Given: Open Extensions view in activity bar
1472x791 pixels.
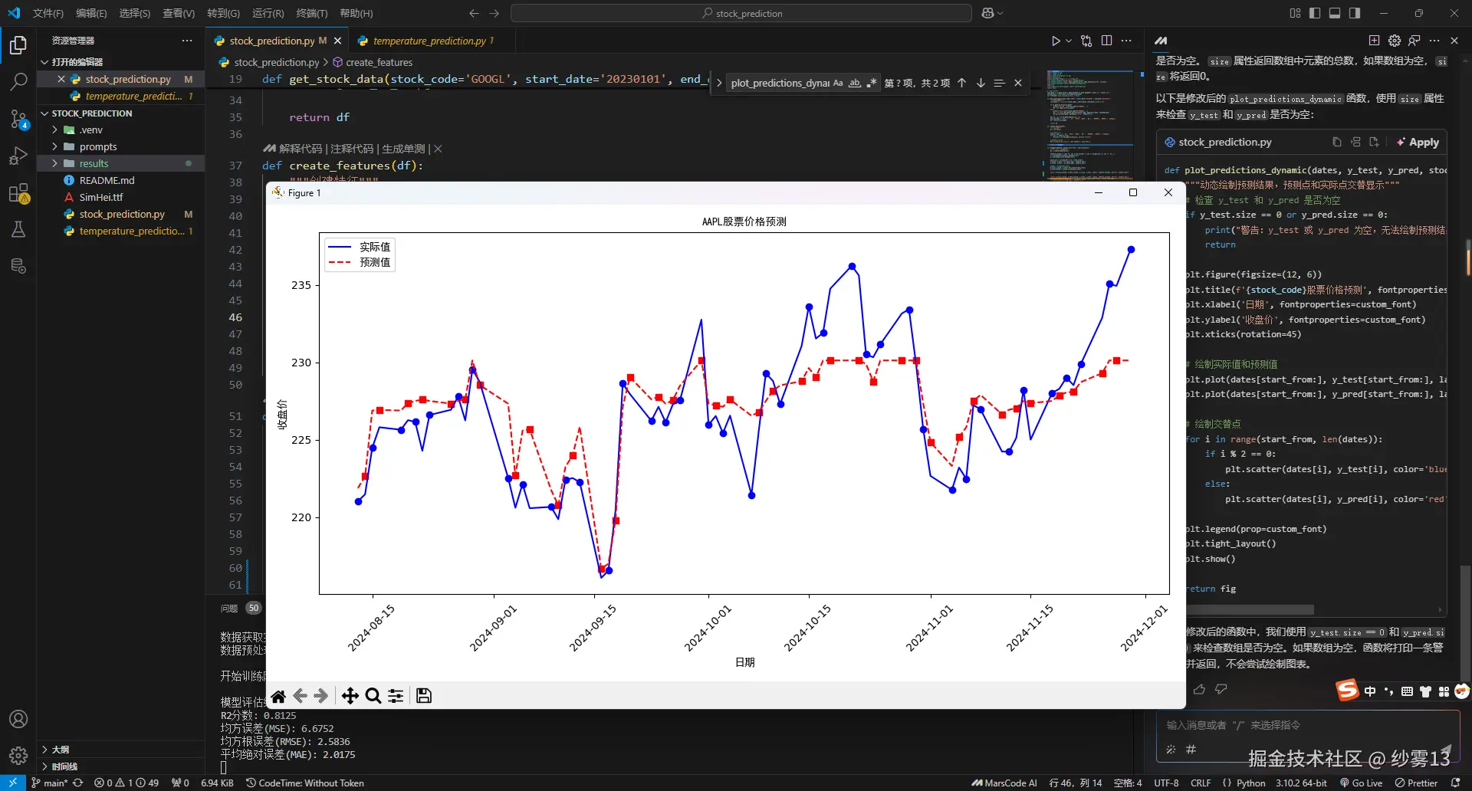Looking at the screenshot, I should [18, 193].
